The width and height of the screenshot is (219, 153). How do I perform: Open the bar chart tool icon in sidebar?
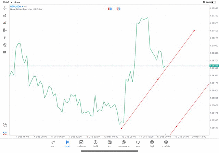click(x=5, y=23)
